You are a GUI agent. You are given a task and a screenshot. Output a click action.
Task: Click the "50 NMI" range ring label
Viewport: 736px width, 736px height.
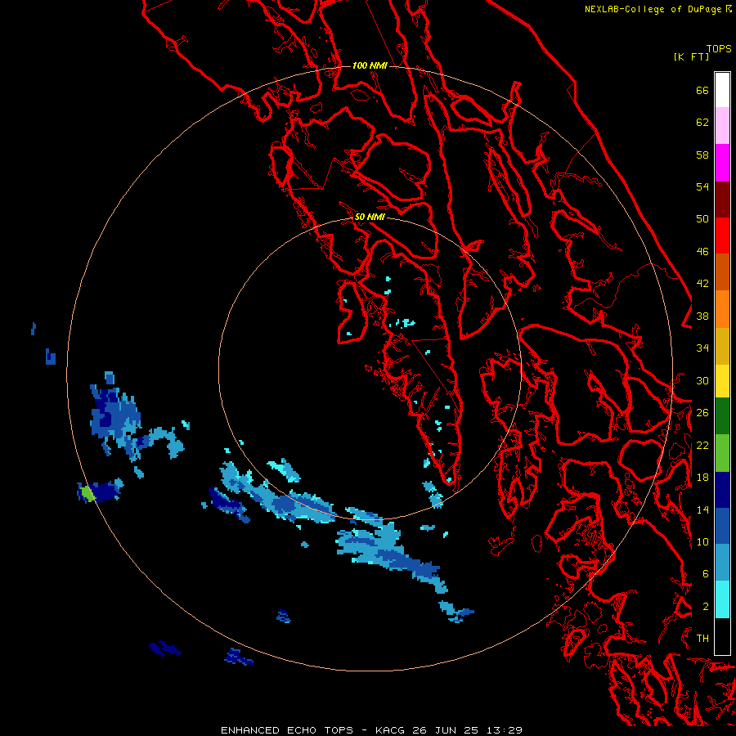[370, 217]
